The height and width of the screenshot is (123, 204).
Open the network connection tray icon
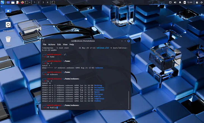pyautogui.click(x=170, y=2)
